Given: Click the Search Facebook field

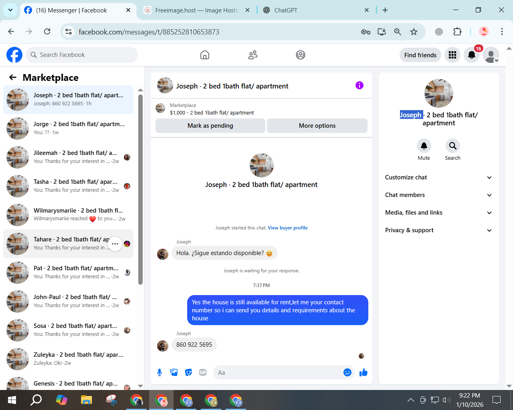Looking at the screenshot, I should pos(82,55).
